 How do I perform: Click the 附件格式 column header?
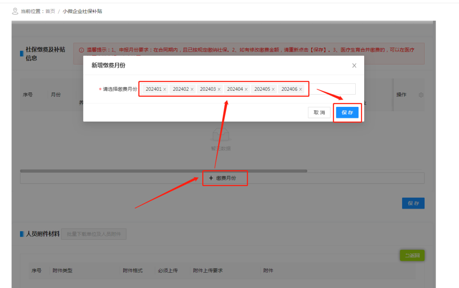[x=133, y=271]
